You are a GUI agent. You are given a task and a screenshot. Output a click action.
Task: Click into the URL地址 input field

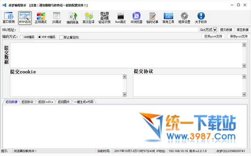109,30
